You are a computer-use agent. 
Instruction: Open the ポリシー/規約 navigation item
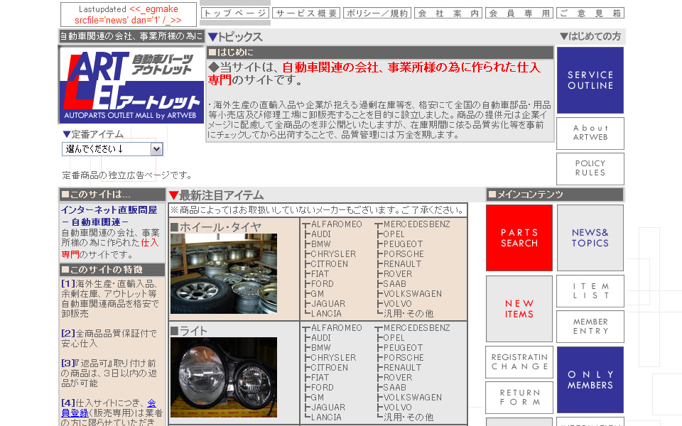click(377, 13)
